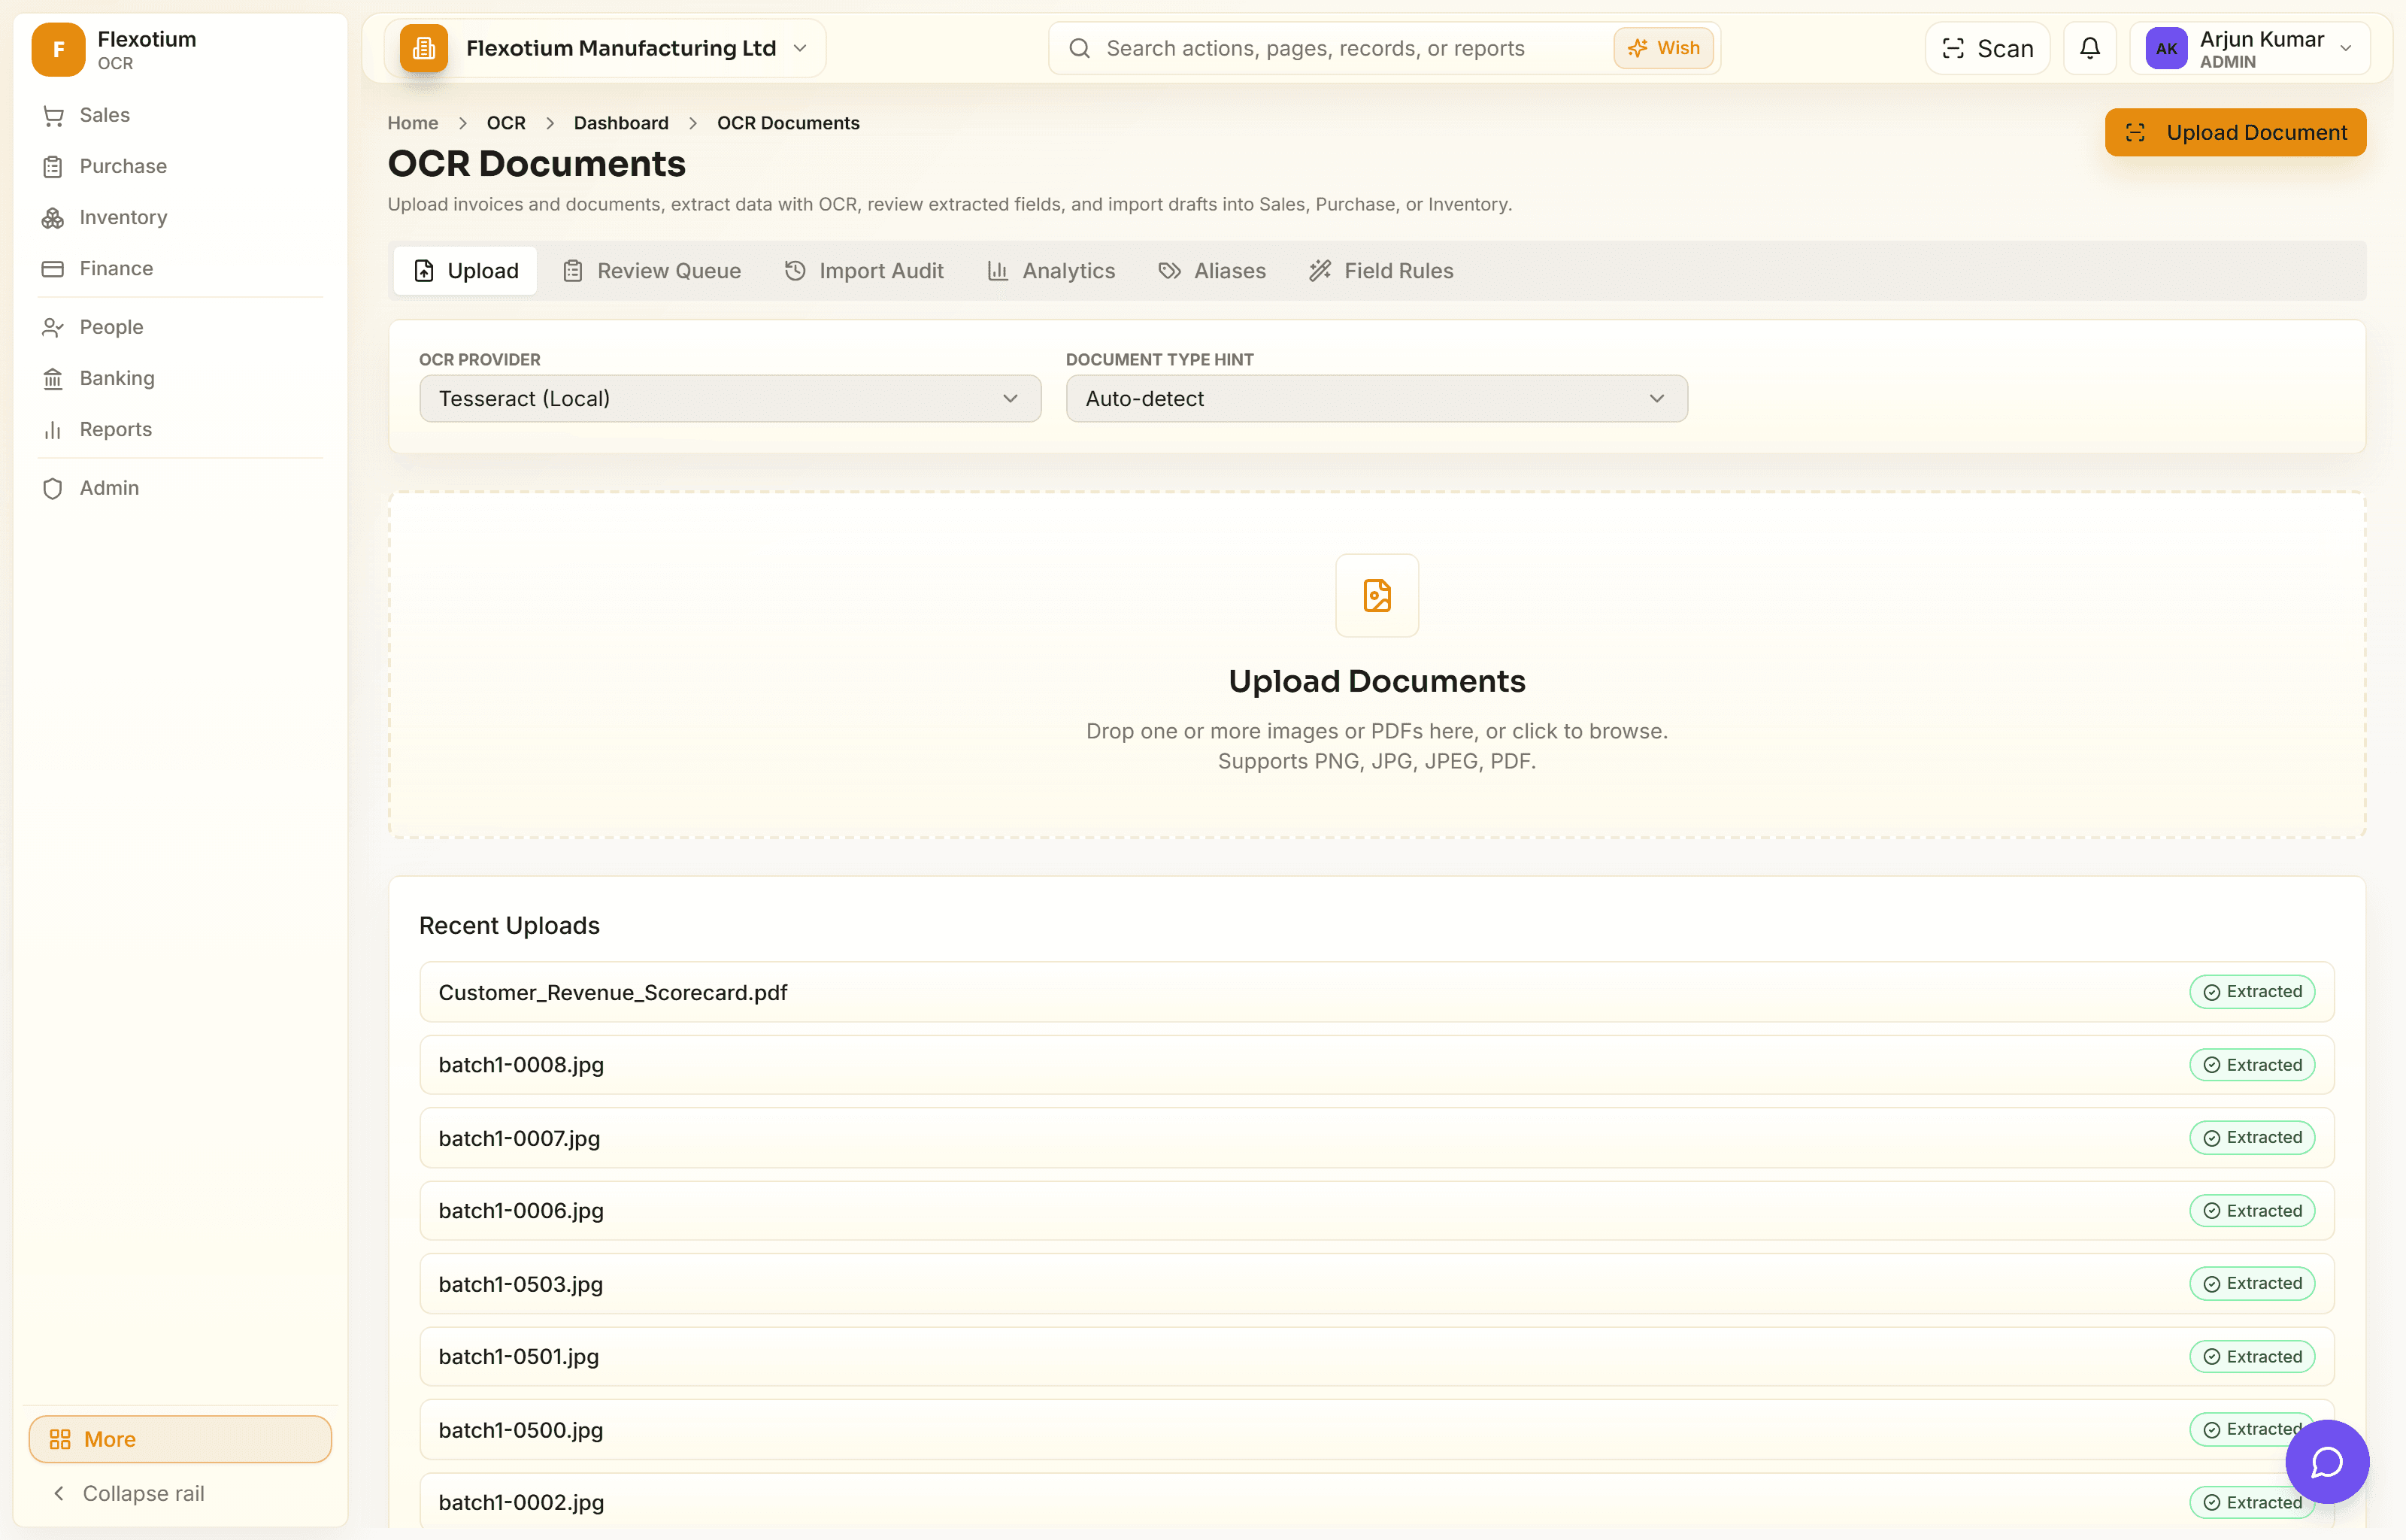Open batch1-0007.jpg row

click(1377, 1138)
